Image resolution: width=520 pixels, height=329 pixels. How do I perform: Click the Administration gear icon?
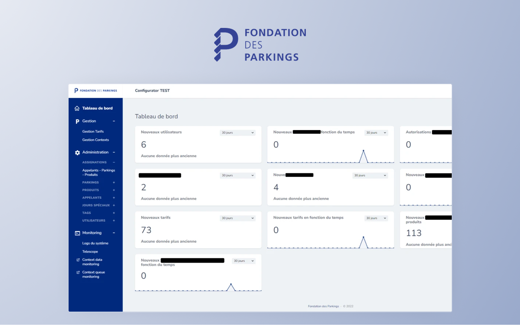77,152
